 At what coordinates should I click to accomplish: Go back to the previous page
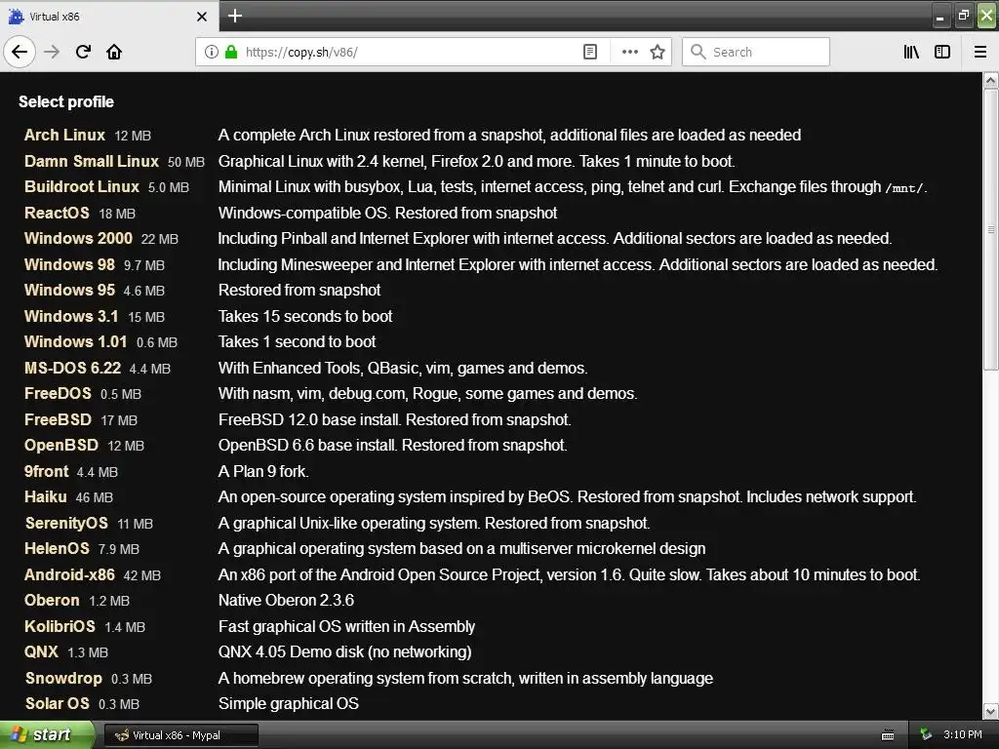point(20,52)
